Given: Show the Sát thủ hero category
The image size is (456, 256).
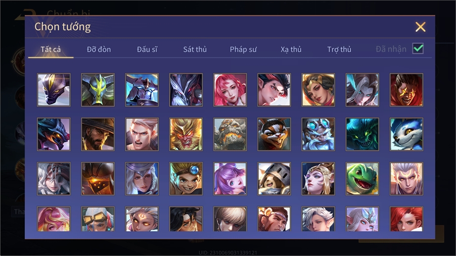Looking at the screenshot, I should (195, 50).
